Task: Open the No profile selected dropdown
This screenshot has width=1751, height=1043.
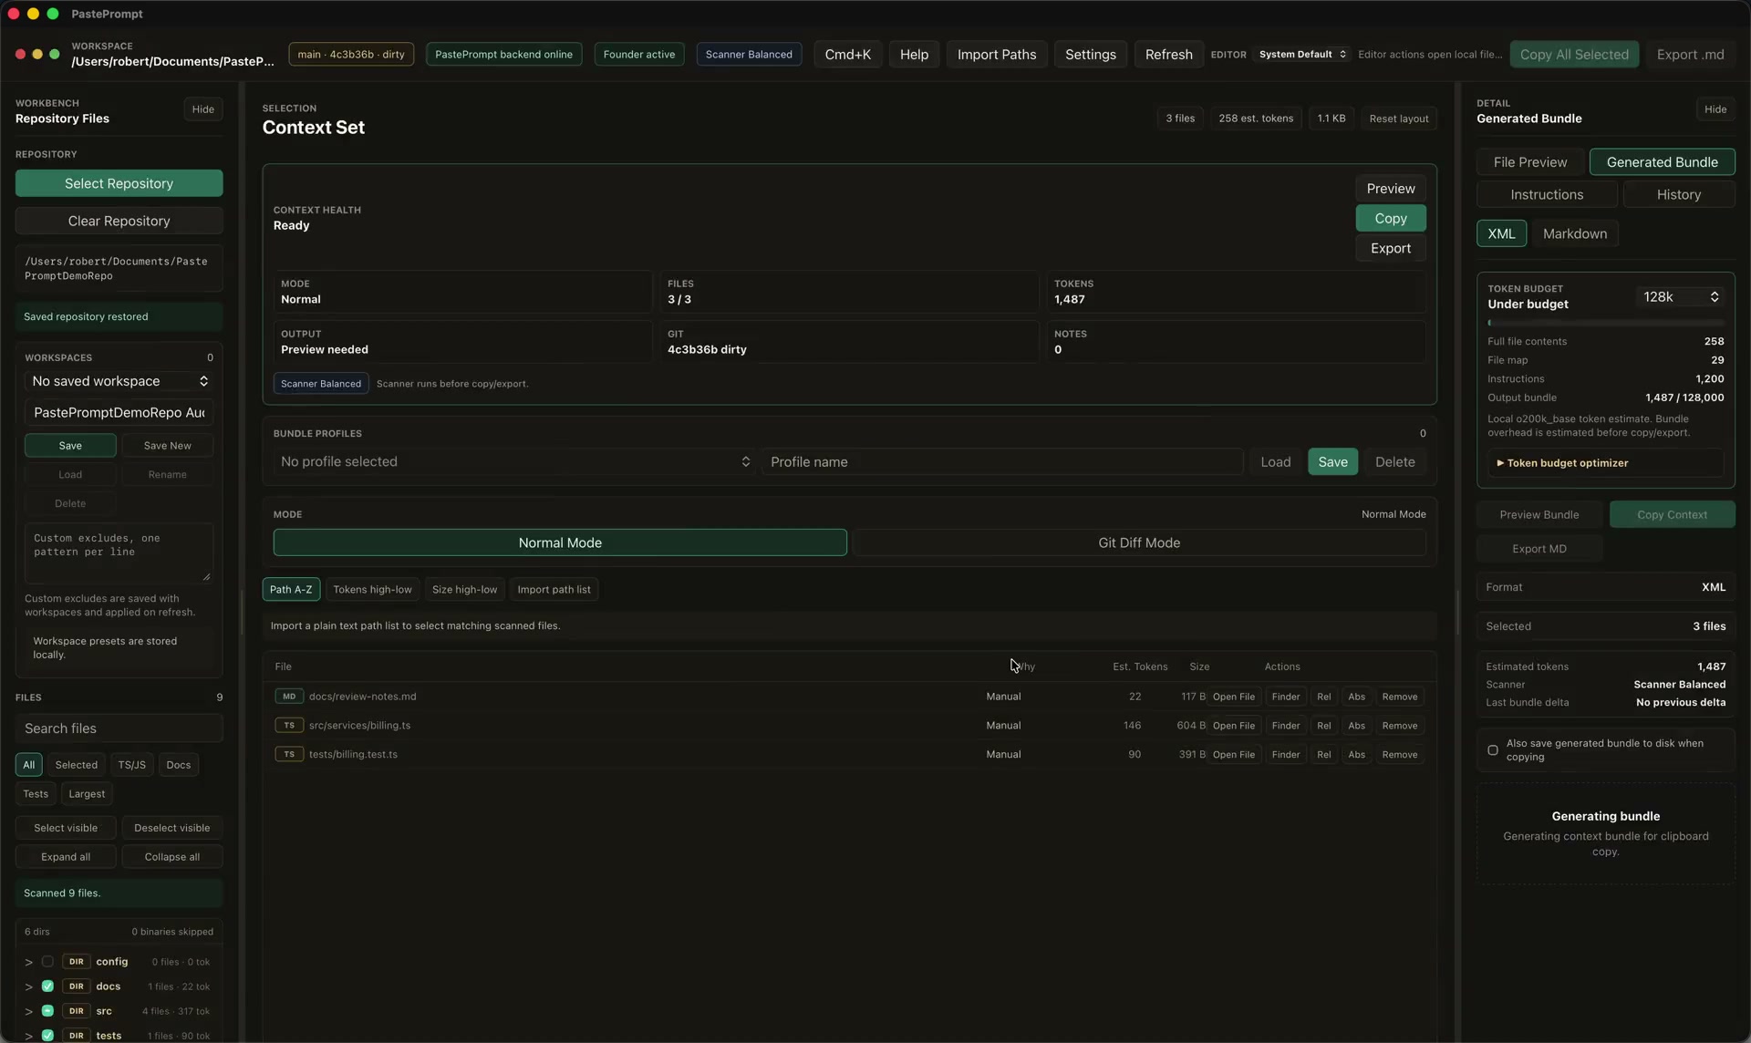Action: (514, 462)
